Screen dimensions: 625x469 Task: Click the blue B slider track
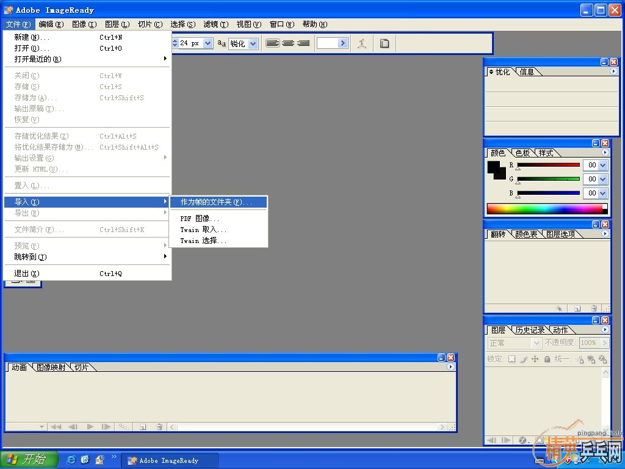(x=548, y=193)
